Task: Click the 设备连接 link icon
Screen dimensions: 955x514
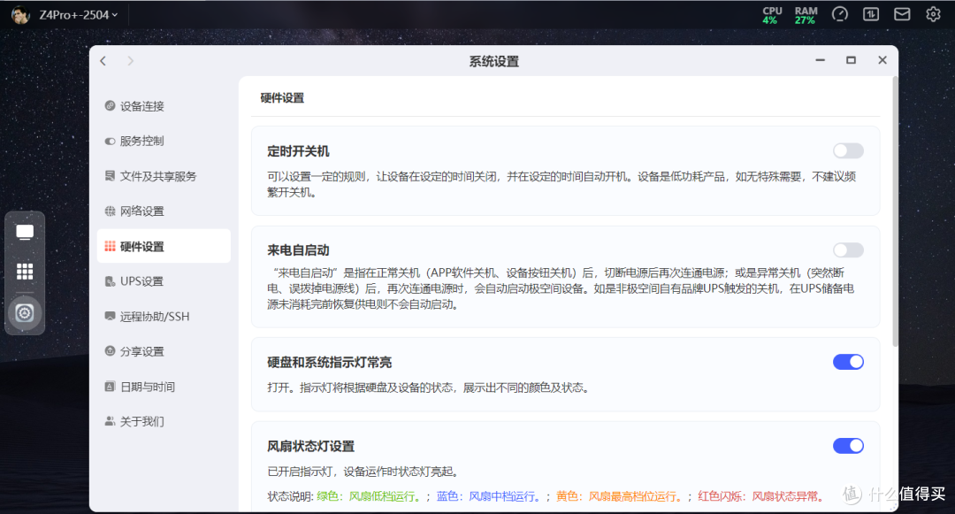Action: click(x=110, y=105)
